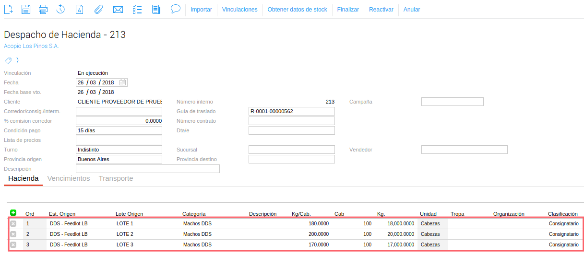Remove the LOTE 3 row
The height and width of the screenshot is (256, 584).
point(13,245)
